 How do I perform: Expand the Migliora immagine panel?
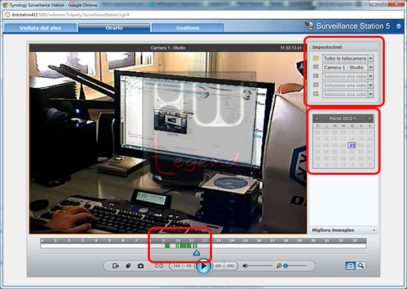pyautogui.click(x=373, y=230)
